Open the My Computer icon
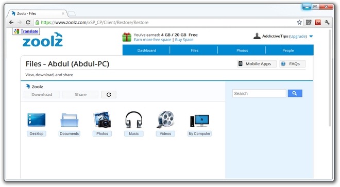 (x=199, y=121)
